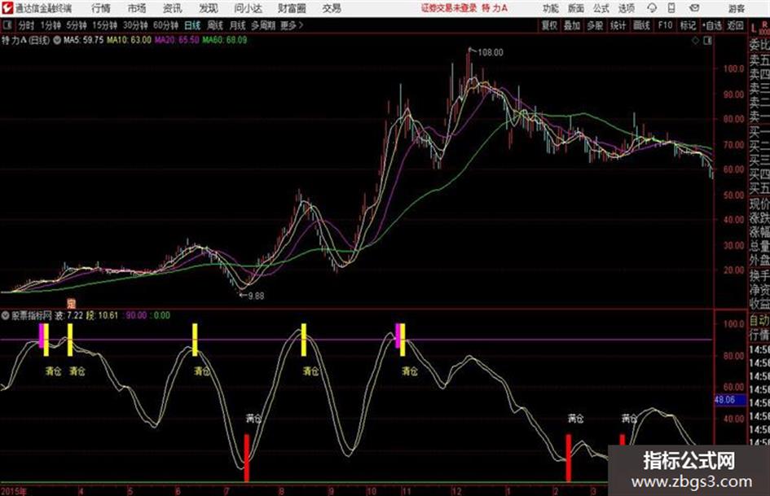The width and height of the screenshot is (770, 496).
Task: Click the MA20: 65.50 value label
Action: click(177, 40)
